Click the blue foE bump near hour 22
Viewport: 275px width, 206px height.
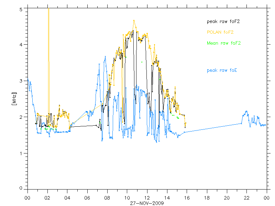pyautogui.click(x=246, y=111)
